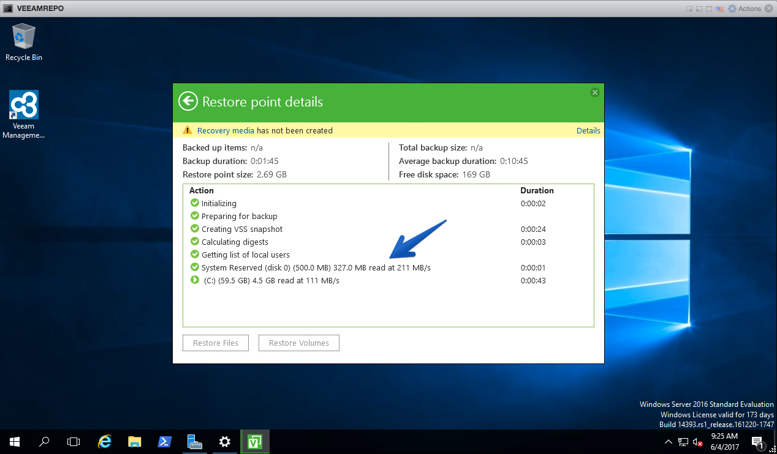Click the green check beside Calculating digests

(x=195, y=241)
